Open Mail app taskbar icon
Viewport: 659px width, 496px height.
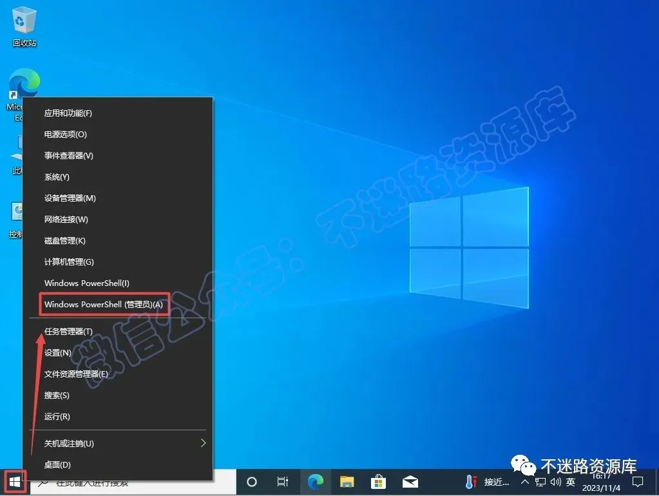pos(410,482)
